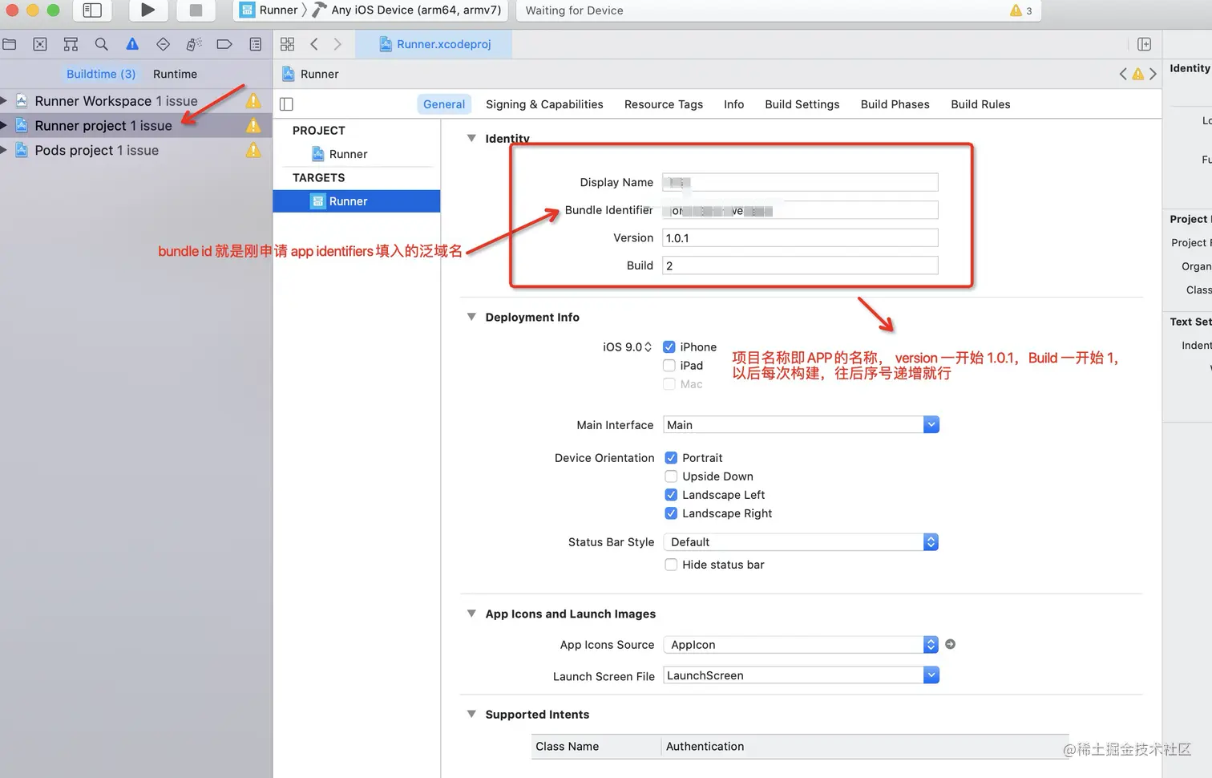This screenshot has width=1212, height=778.
Task: Select the Issue navigator warning icon
Action: [132, 44]
